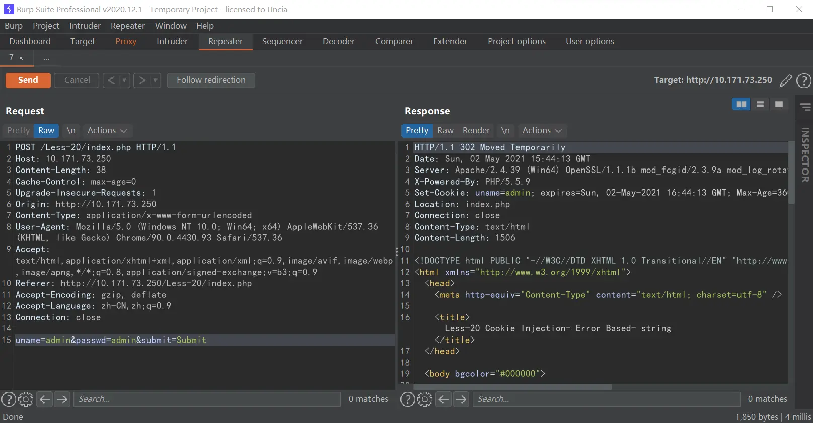
Task: Expand request Actions dropdown
Action: [107, 131]
